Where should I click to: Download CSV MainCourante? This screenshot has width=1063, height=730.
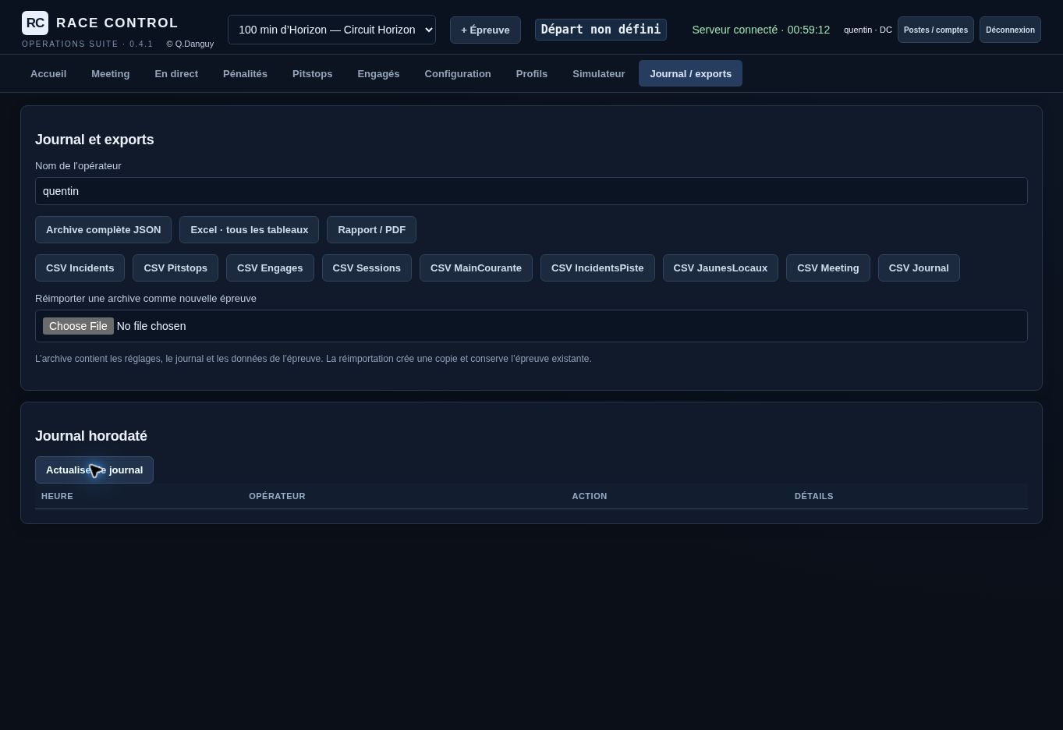pos(476,268)
